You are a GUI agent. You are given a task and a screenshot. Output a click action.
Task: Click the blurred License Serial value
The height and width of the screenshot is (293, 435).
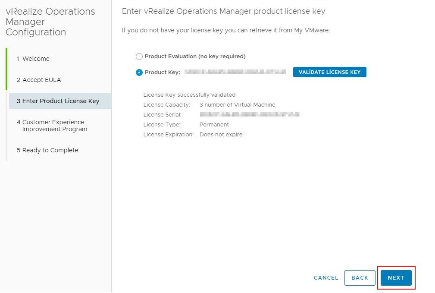coord(250,115)
